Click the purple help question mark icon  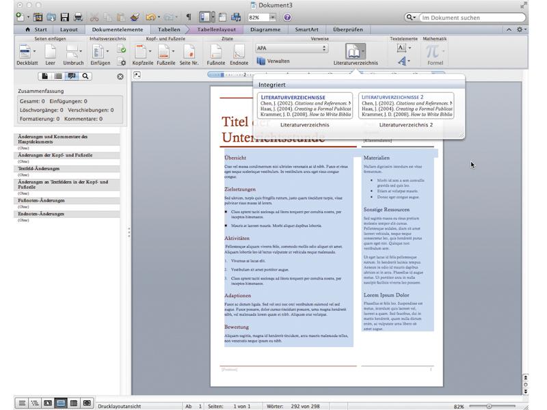[x=287, y=18]
